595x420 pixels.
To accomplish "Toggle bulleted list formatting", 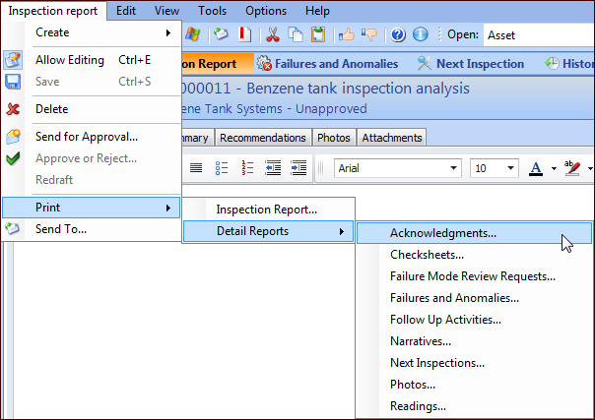I will point(222,168).
